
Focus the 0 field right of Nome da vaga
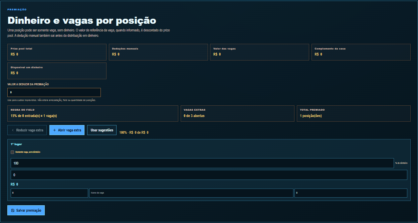[x=351, y=193]
